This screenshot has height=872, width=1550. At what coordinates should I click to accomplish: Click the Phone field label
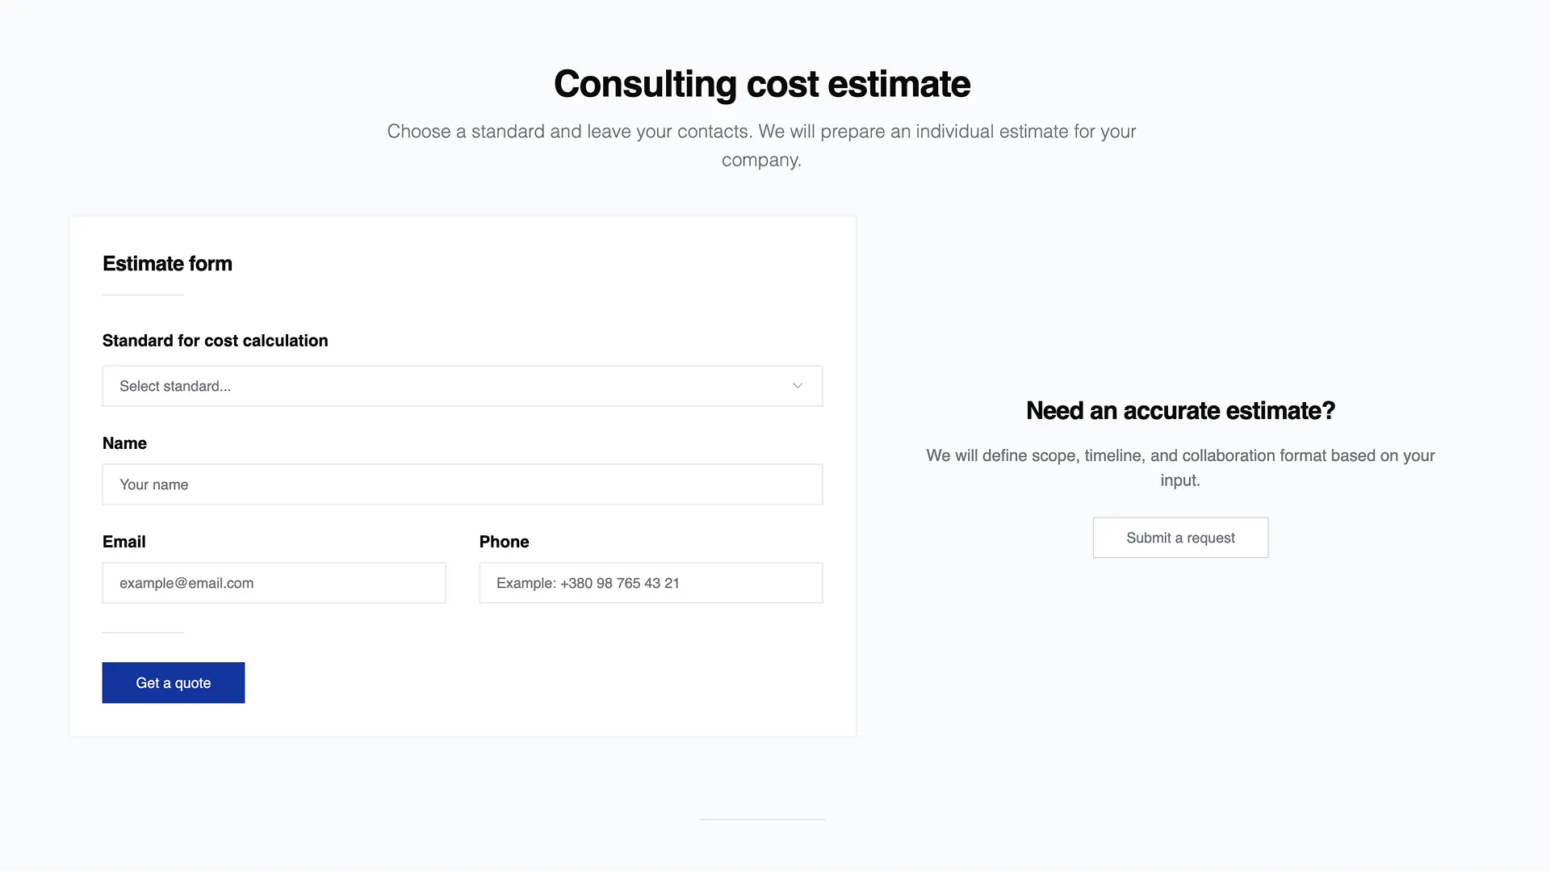coord(504,542)
